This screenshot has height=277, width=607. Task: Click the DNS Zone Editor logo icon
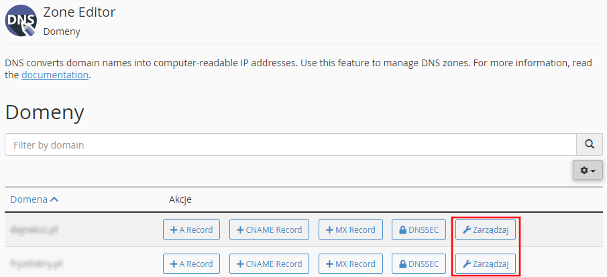click(x=21, y=21)
